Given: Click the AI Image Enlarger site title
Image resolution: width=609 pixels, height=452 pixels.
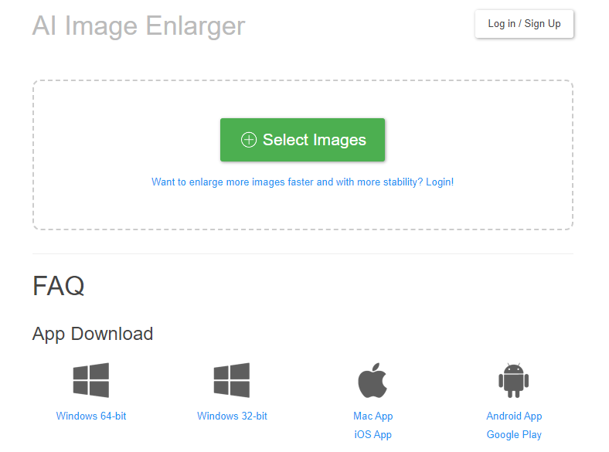Looking at the screenshot, I should click(138, 25).
